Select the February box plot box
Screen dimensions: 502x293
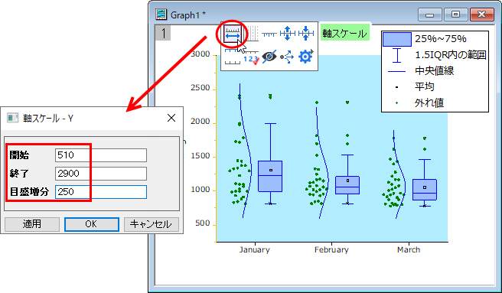(347, 185)
